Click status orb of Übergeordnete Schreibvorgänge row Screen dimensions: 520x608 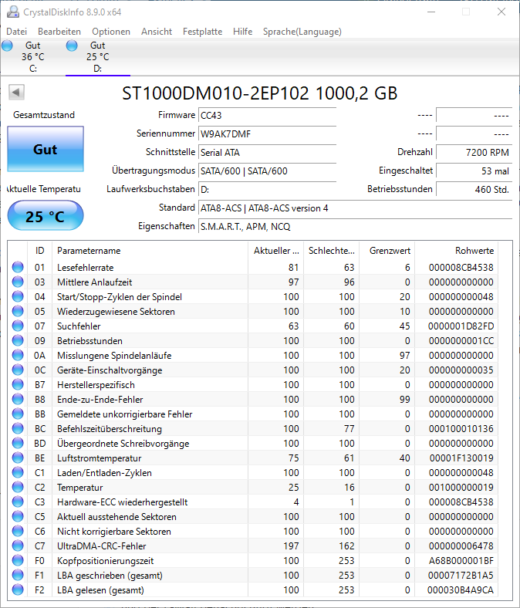(18, 443)
